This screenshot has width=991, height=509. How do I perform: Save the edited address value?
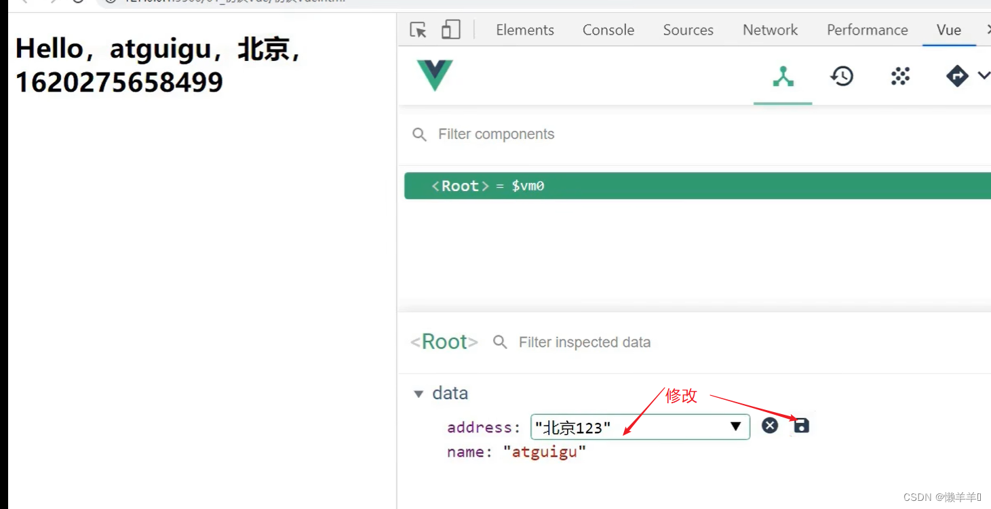(x=801, y=426)
